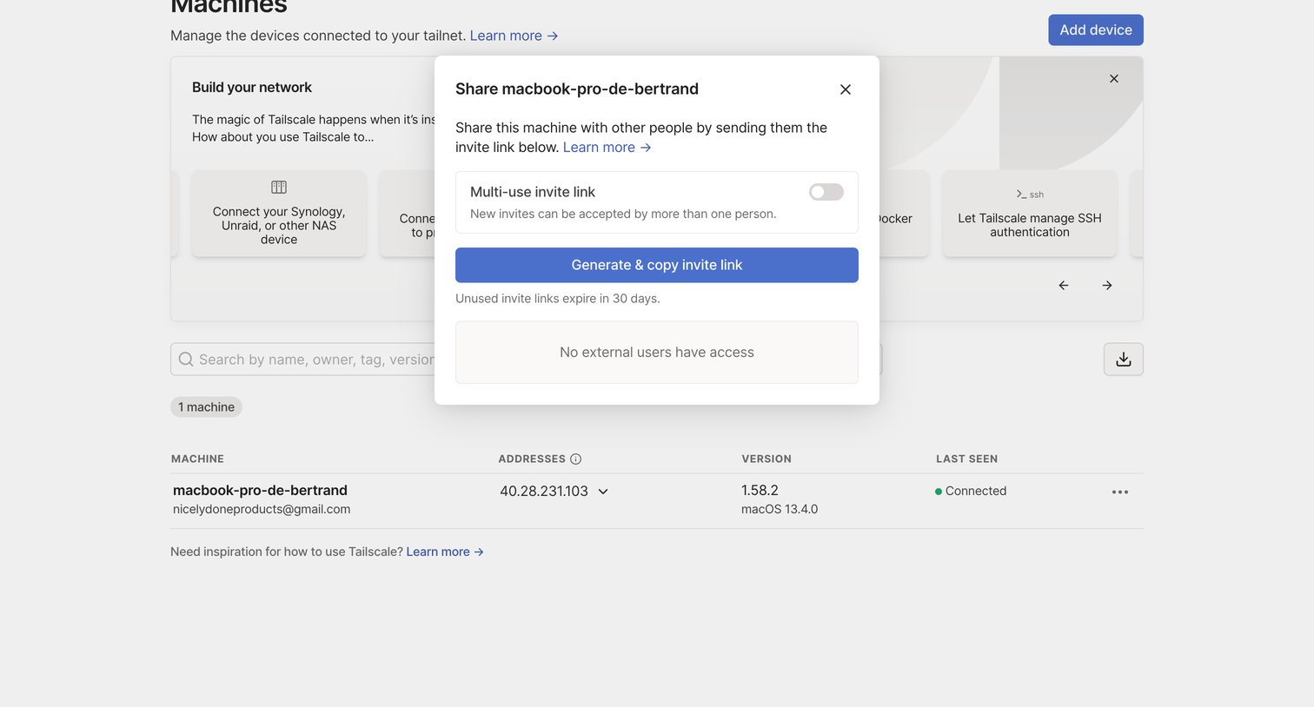Click the search magnifier icon
Image resolution: width=1314 pixels, height=707 pixels.
click(186, 360)
